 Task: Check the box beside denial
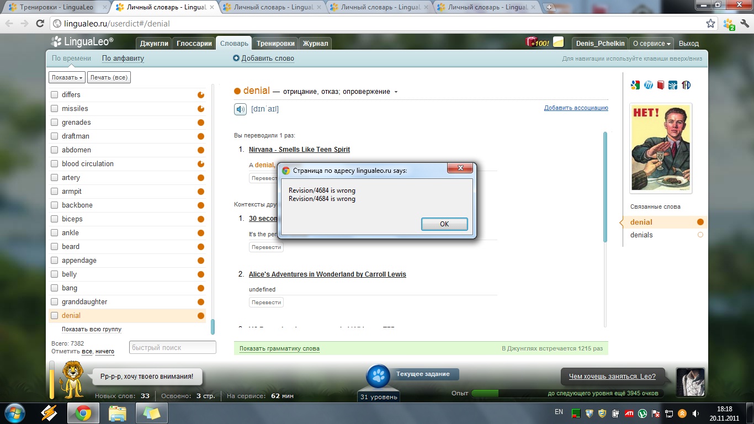(54, 316)
